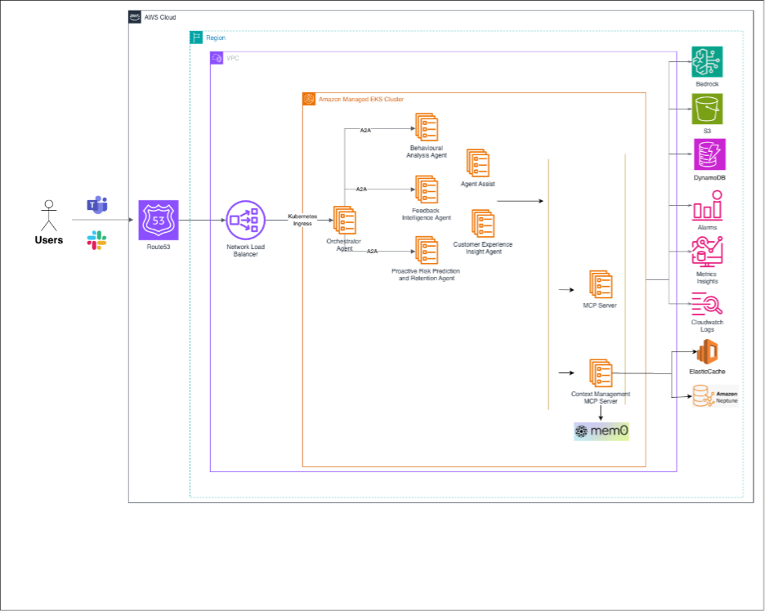Click the S3 bucket icon
765x611 pixels.
[x=708, y=109]
